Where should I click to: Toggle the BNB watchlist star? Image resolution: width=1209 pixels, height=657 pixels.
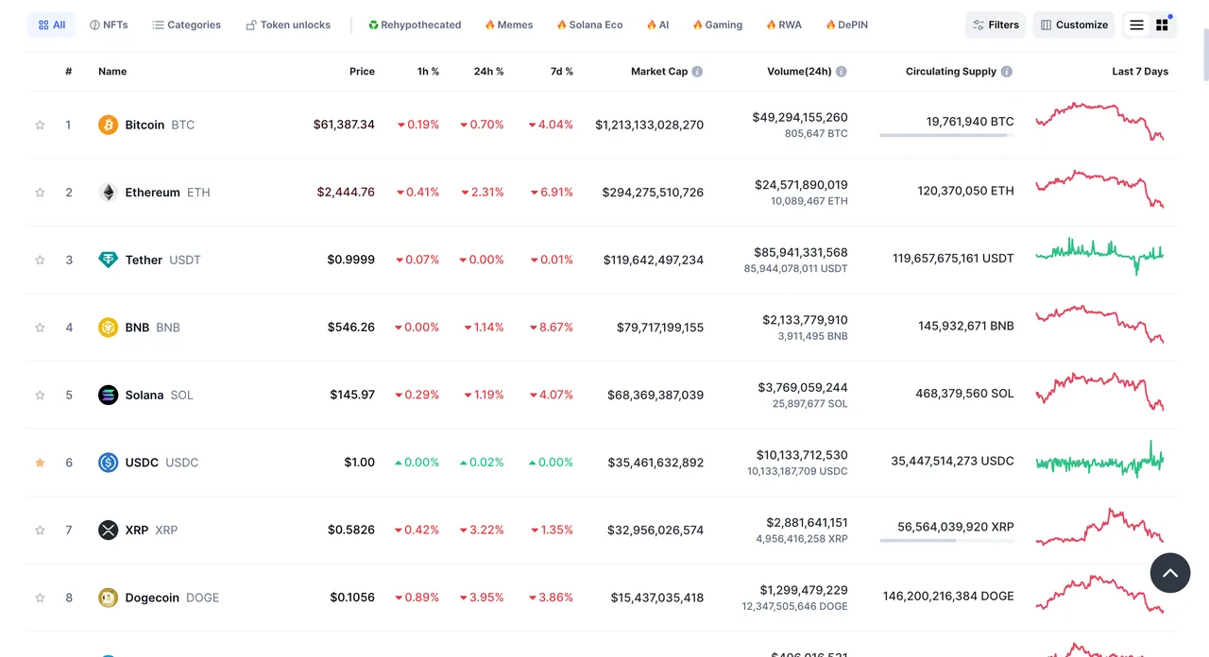coord(40,328)
